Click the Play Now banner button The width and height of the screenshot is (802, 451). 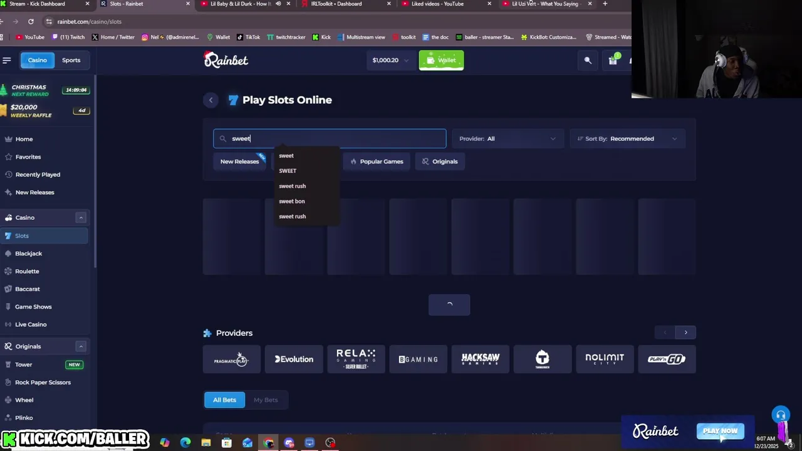(720, 431)
